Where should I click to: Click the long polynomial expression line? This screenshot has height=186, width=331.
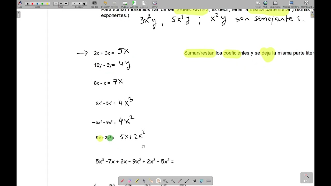tap(134, 161)
